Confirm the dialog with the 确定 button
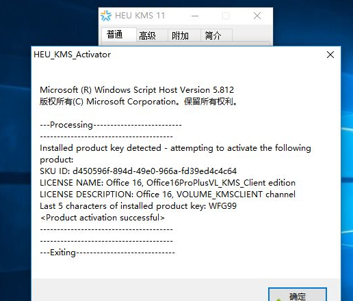This screenshot has width=353, height=301. (298, 295)
